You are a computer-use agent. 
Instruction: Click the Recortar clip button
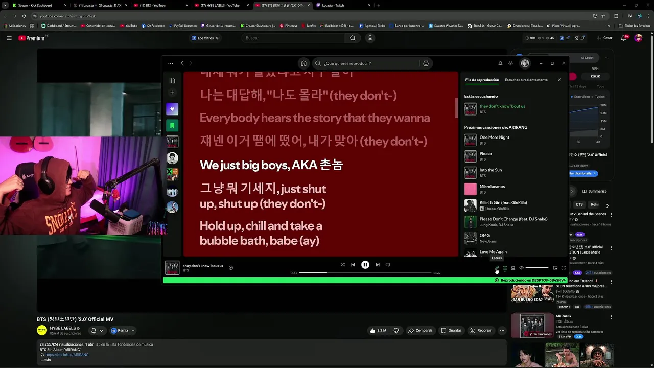pyautogui.click(x=481, y=330)
